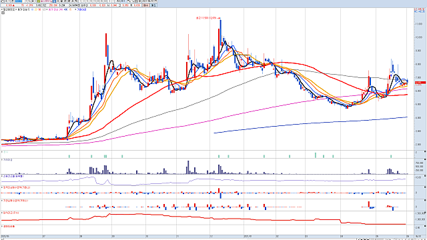The image size is (427, 240).
Task: Click the 11,000 label on the price axis
Action: (x=418, y=24)
